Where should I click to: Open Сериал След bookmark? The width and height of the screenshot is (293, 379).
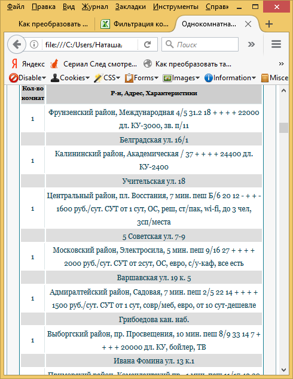click(94, 64)
